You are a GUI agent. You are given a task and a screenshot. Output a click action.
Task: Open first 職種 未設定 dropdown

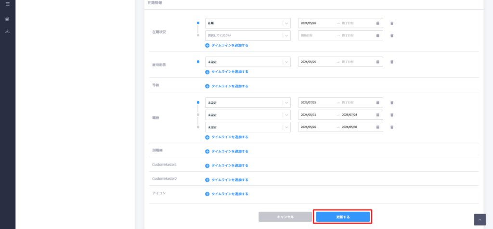click(x=248, y=103)
